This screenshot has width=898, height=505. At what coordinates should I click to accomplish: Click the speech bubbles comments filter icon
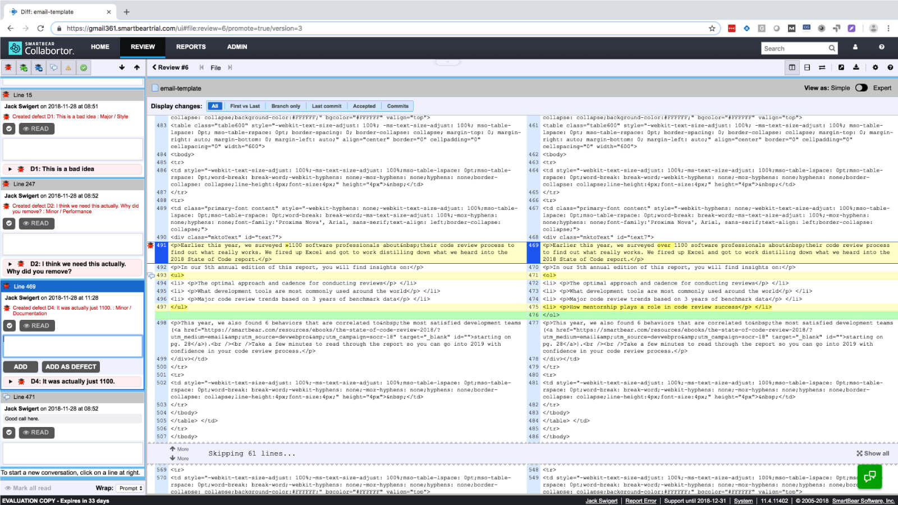pyautogui.click(x=53, y=68)
